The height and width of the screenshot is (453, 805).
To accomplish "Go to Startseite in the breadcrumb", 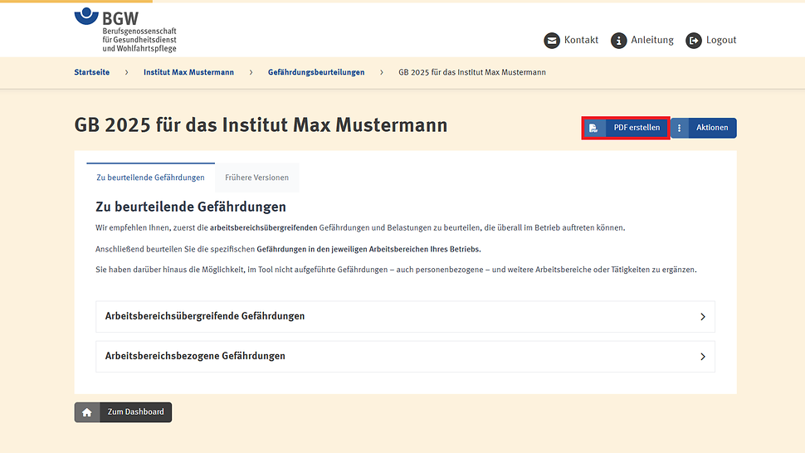I will pos(91,73).
